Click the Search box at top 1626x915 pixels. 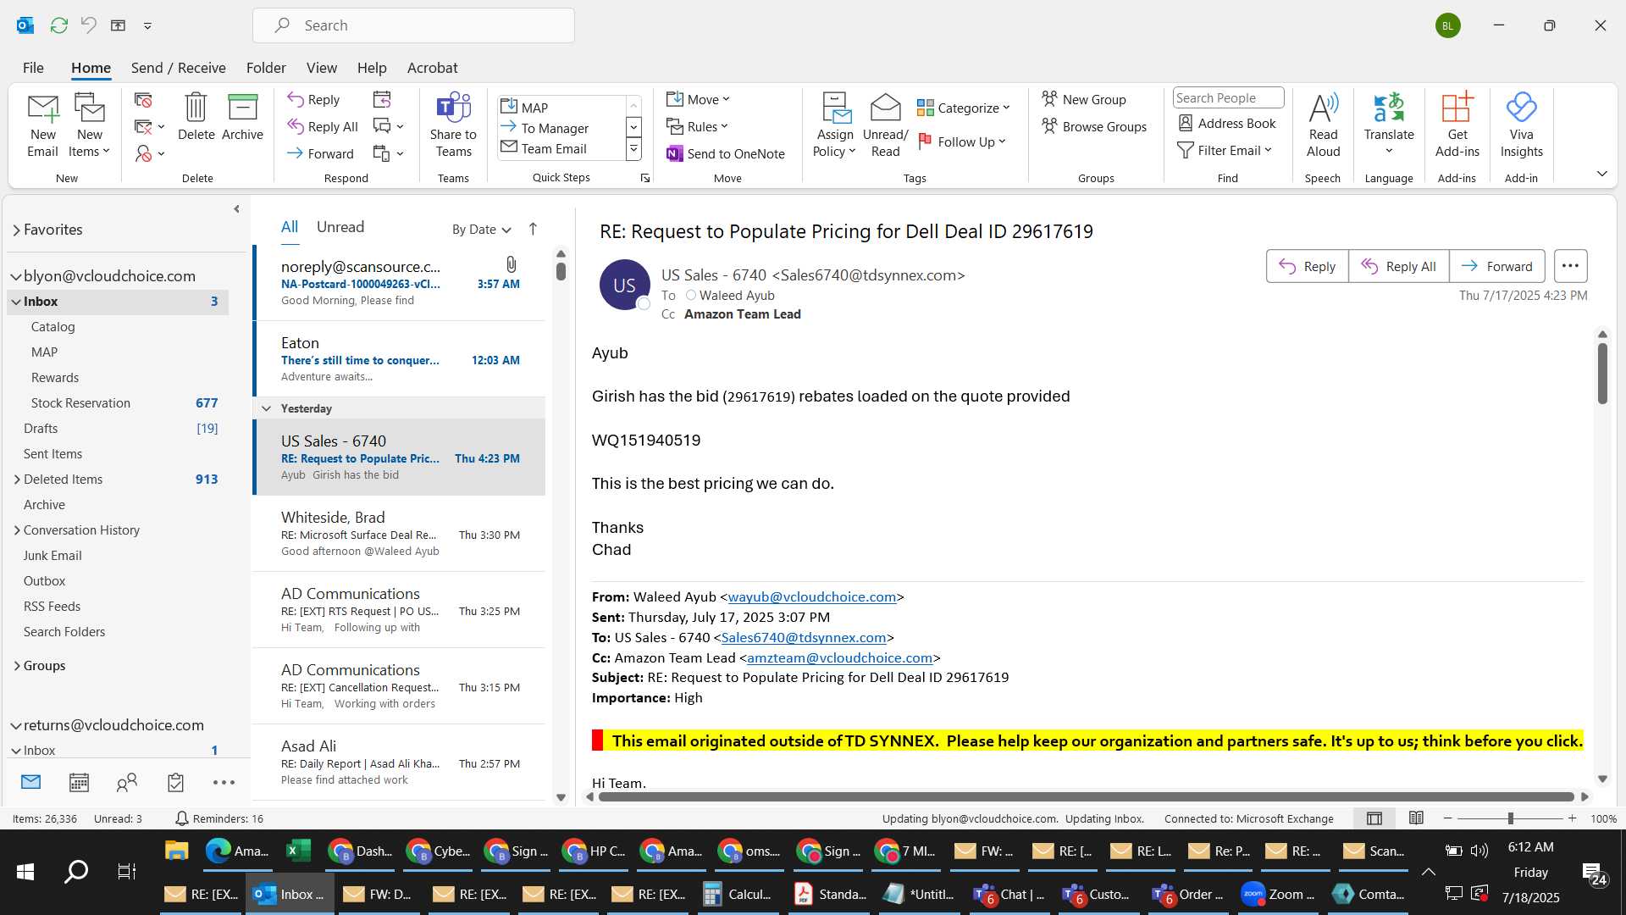coord(413,25)
